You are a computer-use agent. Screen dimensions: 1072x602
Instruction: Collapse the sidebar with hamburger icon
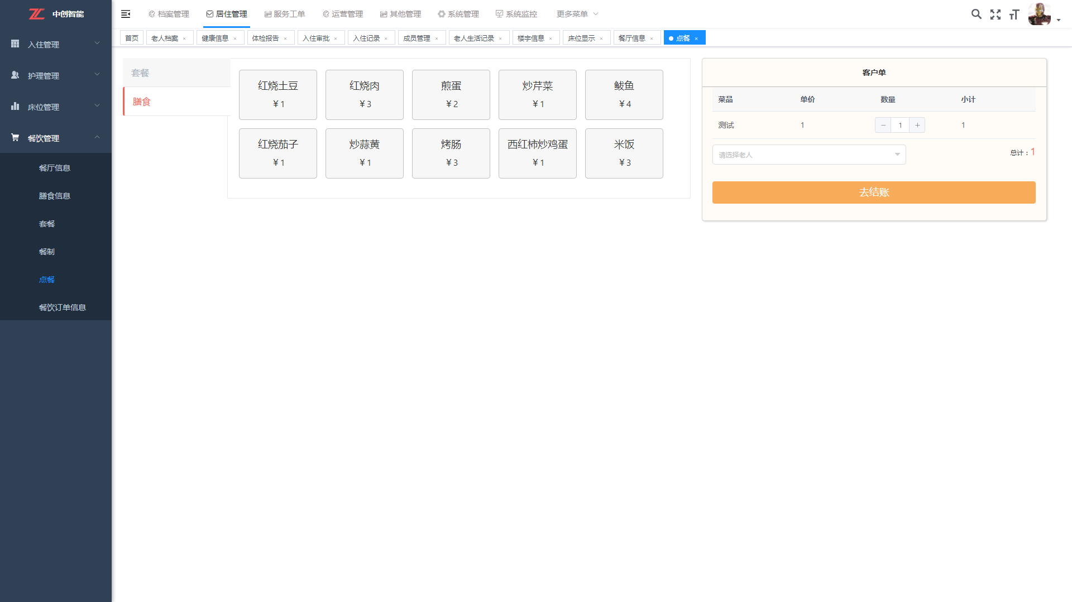(x=126, y=14)
